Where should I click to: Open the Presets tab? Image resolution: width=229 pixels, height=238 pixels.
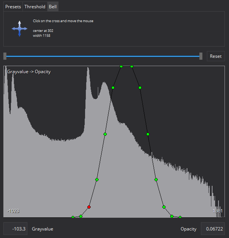click(x=13, y=7)
